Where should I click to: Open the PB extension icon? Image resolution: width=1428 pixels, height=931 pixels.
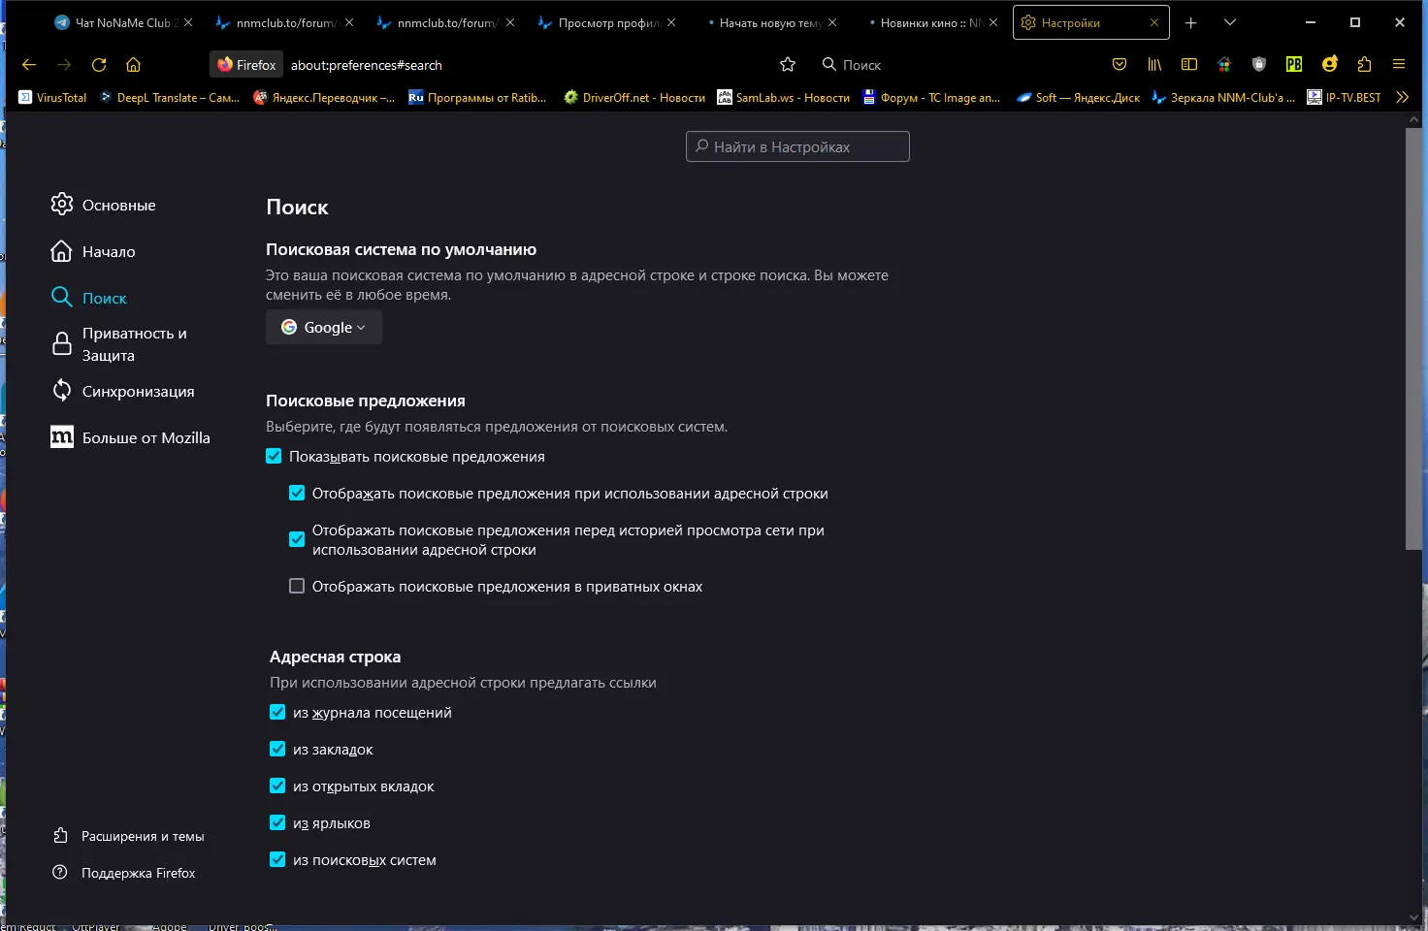(x=1294, y=65)
